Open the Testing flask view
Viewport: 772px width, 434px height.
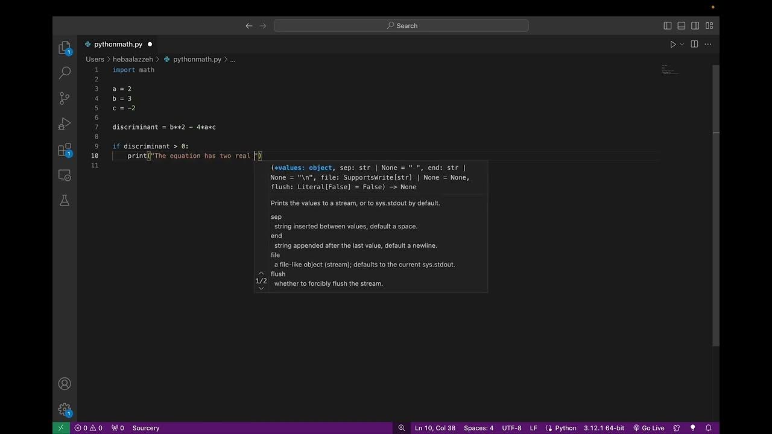[x=65, y=201]
